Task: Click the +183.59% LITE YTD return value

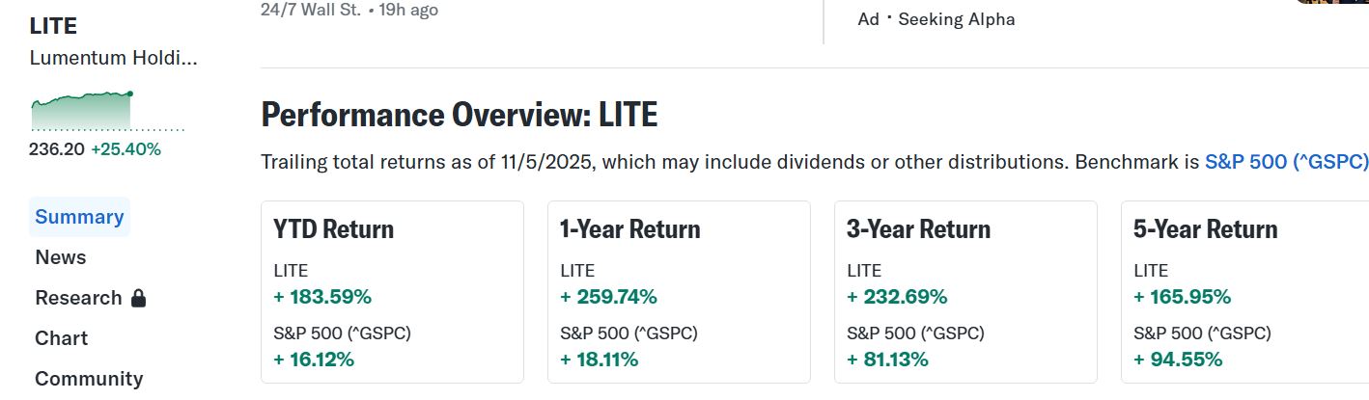Action: (x=322, y=297)
